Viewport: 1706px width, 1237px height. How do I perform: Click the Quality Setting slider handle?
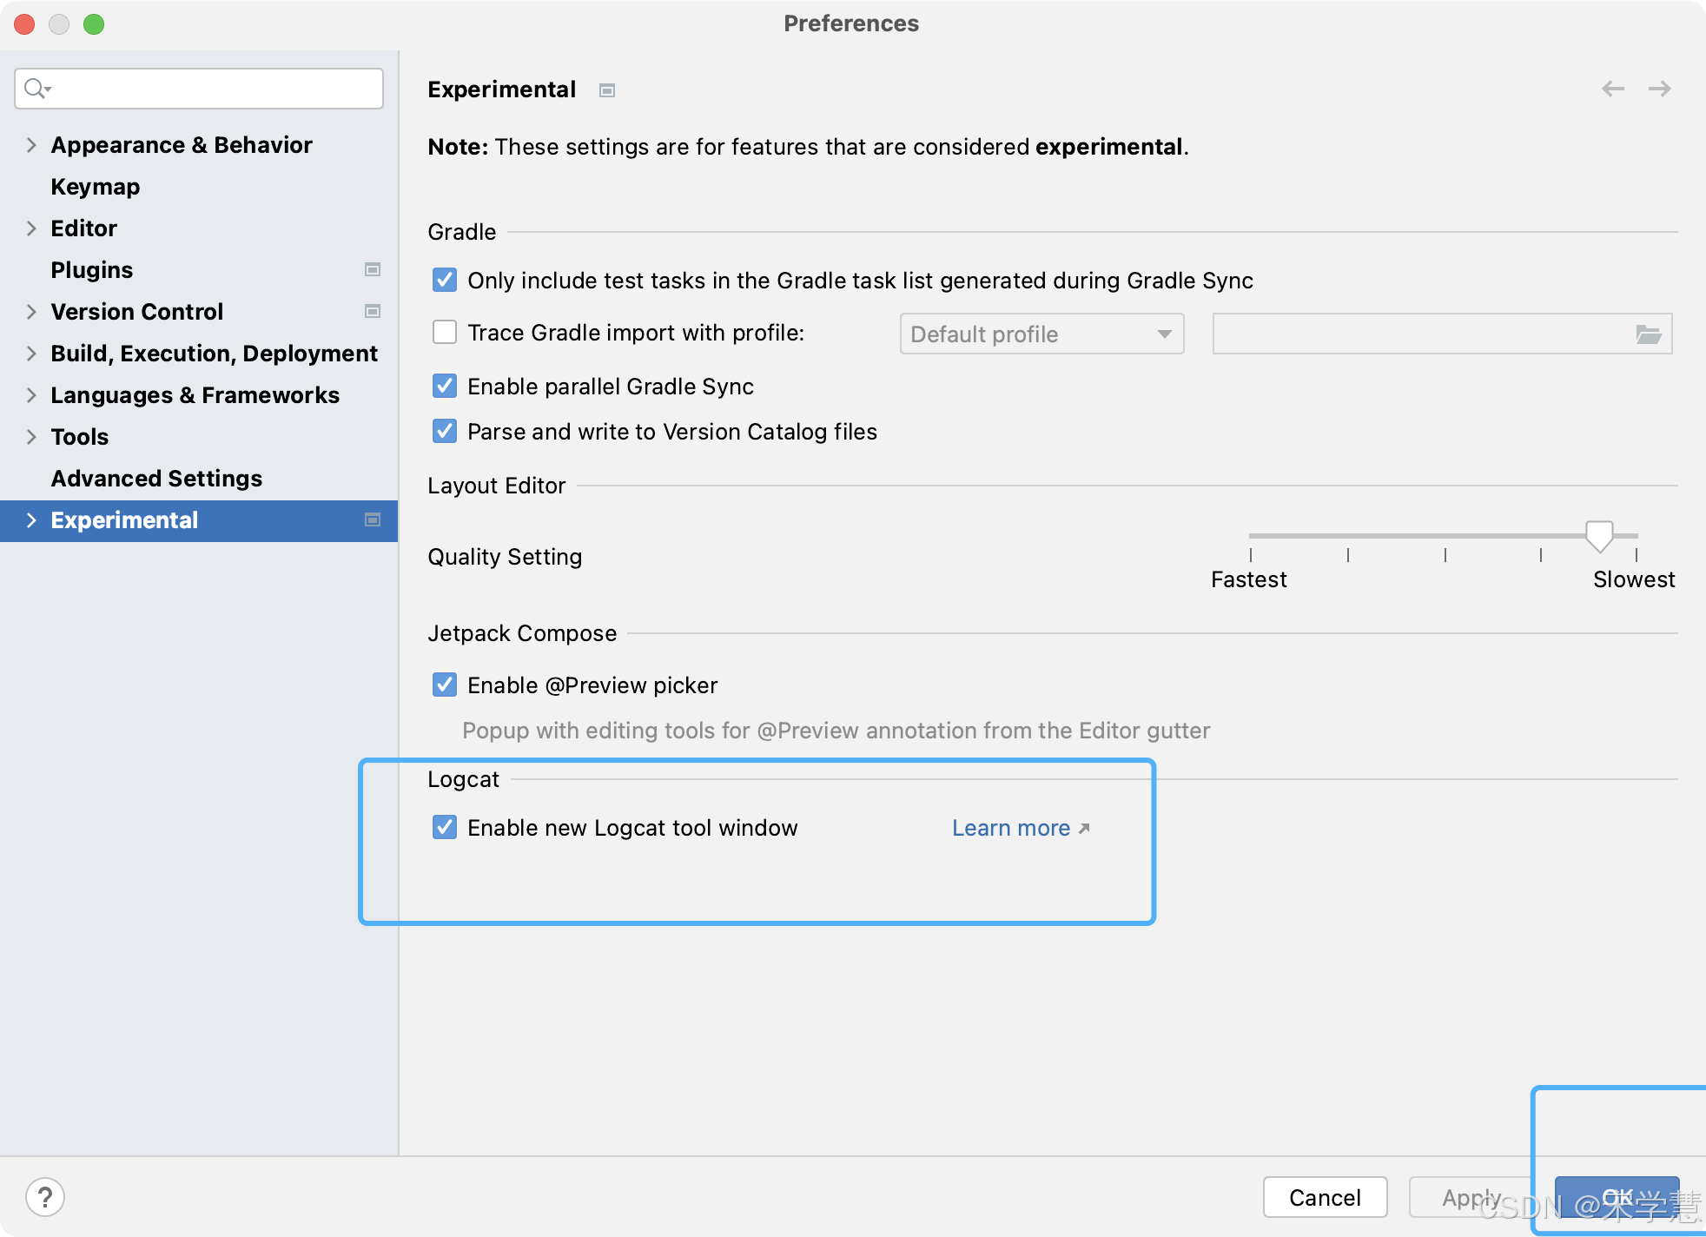click(x=1599, y=535)
